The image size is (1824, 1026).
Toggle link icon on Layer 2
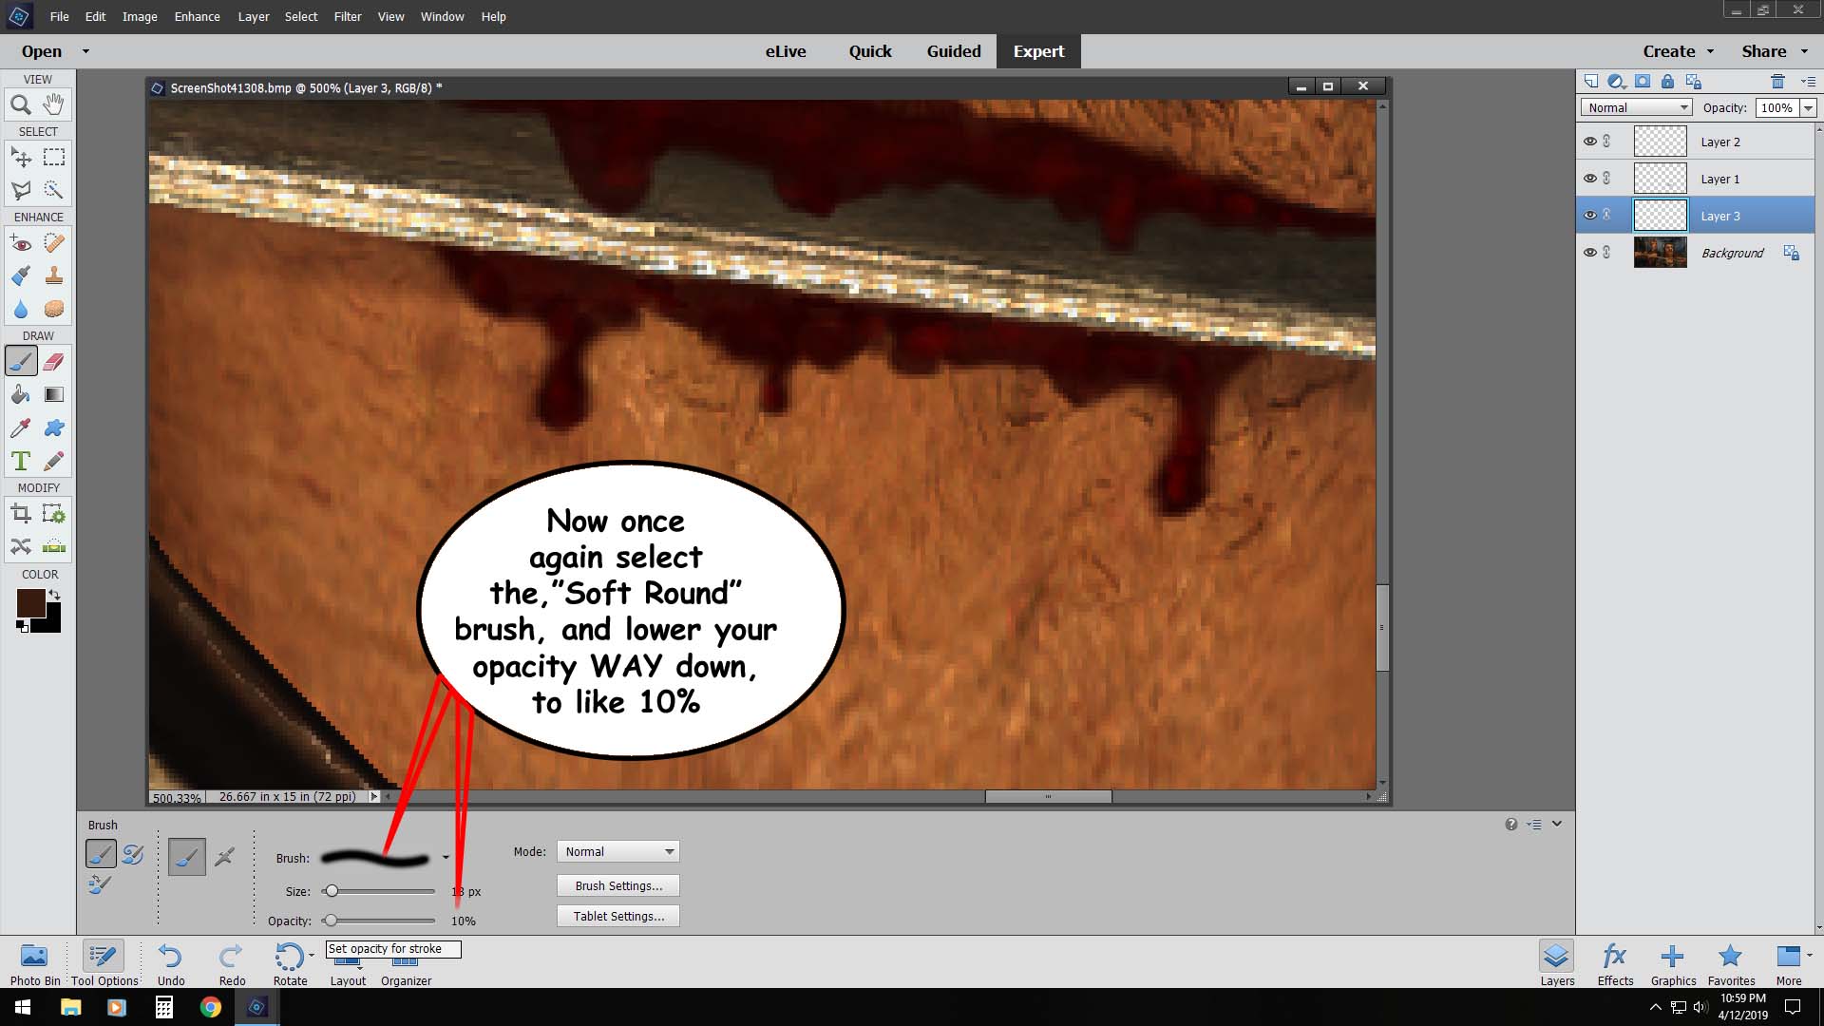1606,142
